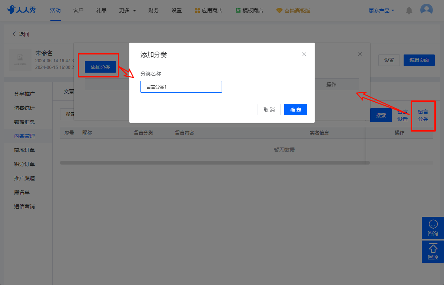The image size is (444, 285).
Task: Click the horizontal table scrollbar
Action: pyautogui.click(x=215, y=163)
